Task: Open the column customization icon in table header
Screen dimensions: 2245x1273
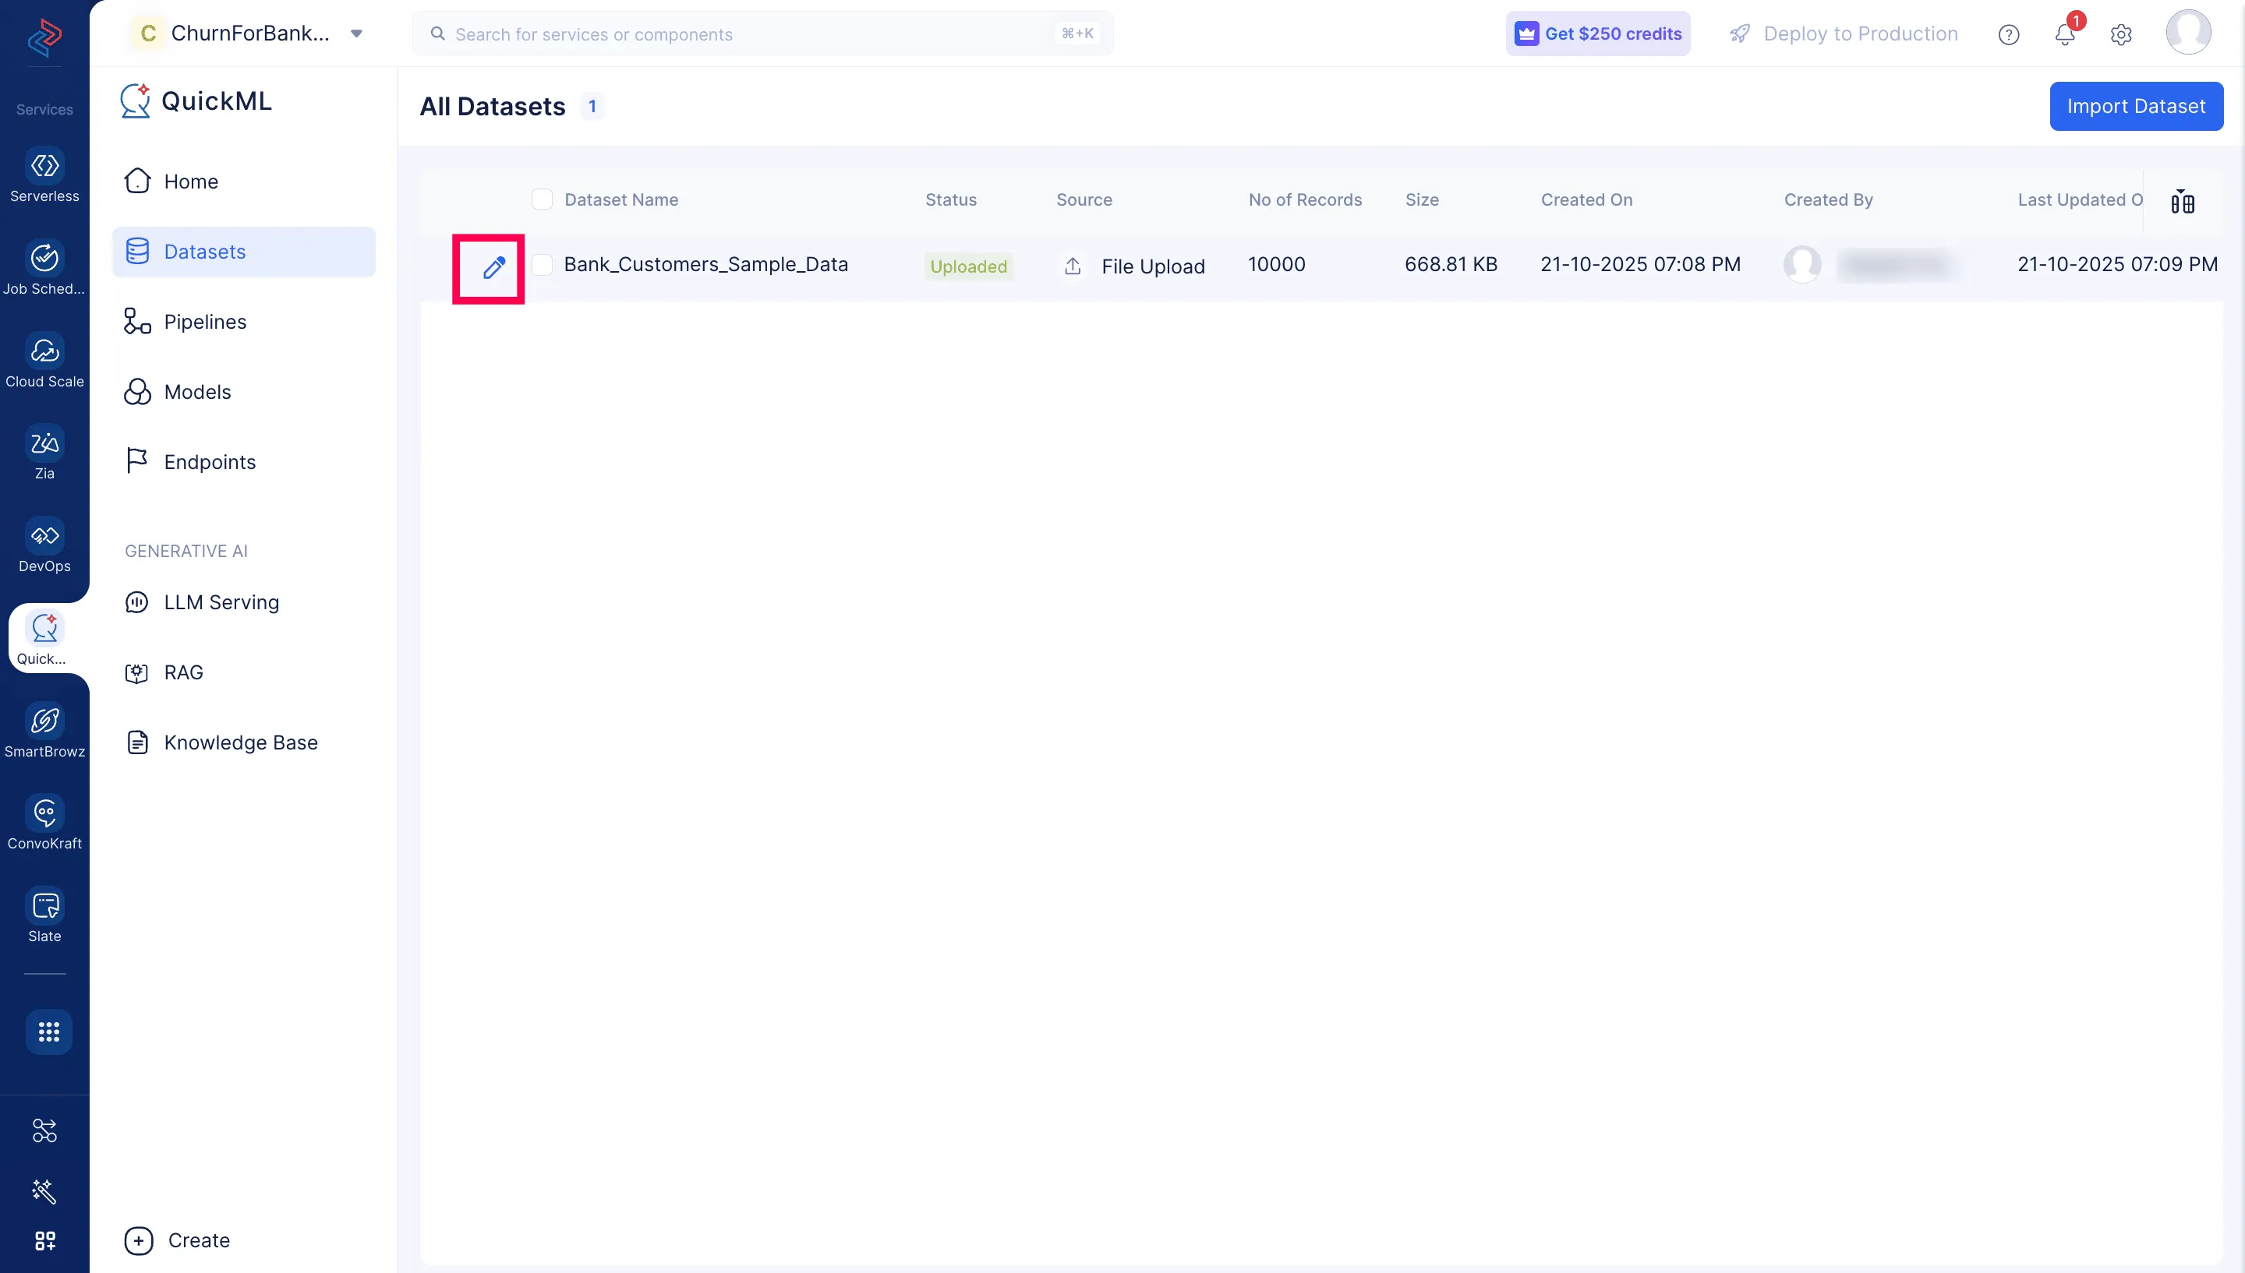Action: tap(2182, 202)
